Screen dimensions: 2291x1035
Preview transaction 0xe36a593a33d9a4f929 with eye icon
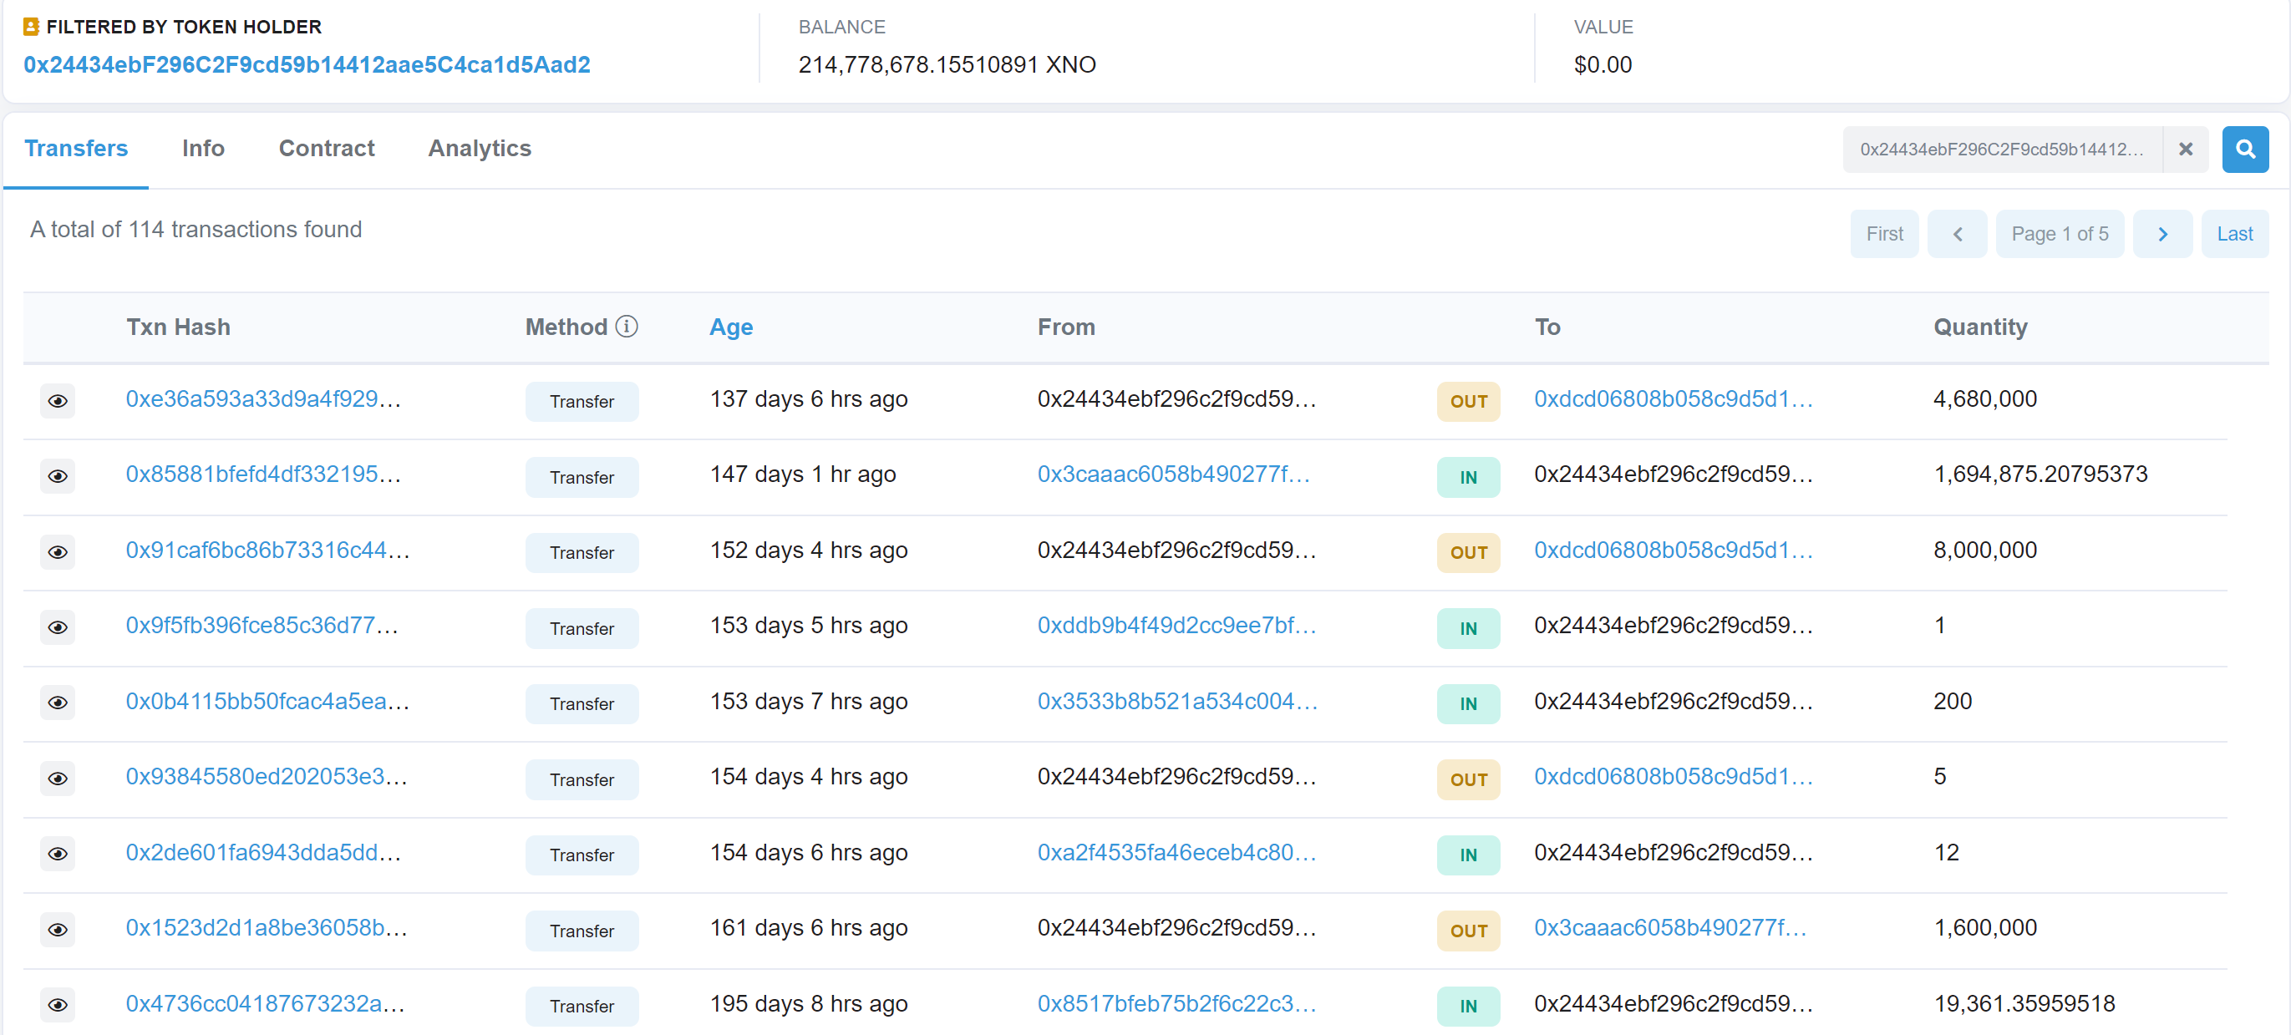click(x=58, y=401)
